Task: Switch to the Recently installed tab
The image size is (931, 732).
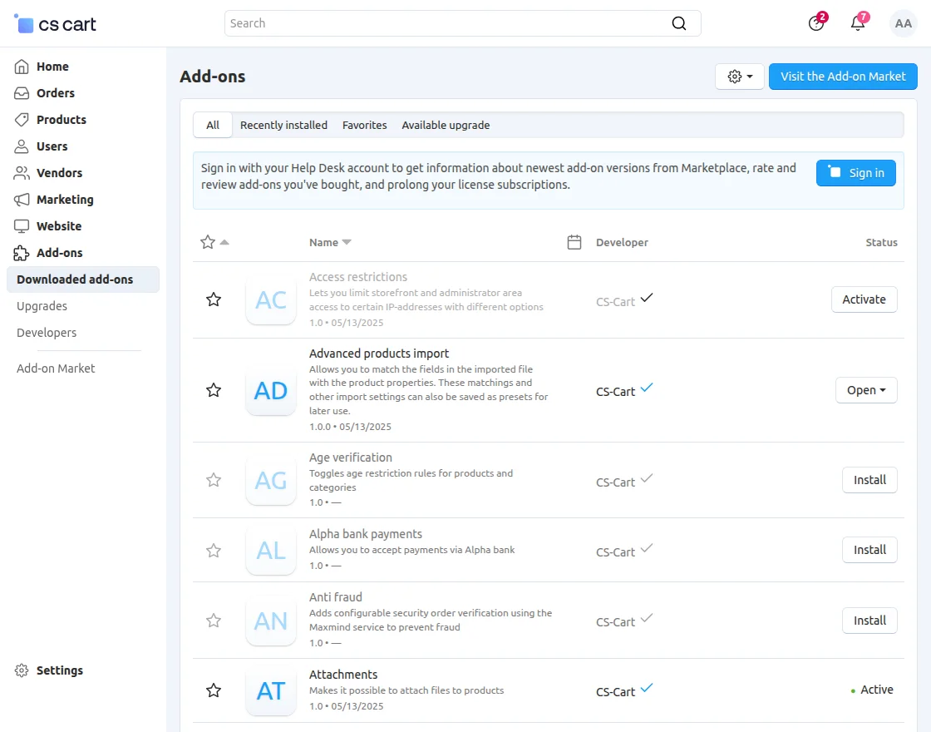Action: tap(283, 125)
